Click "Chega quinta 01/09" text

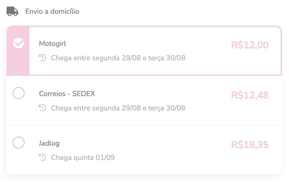(x=83, y=157)
